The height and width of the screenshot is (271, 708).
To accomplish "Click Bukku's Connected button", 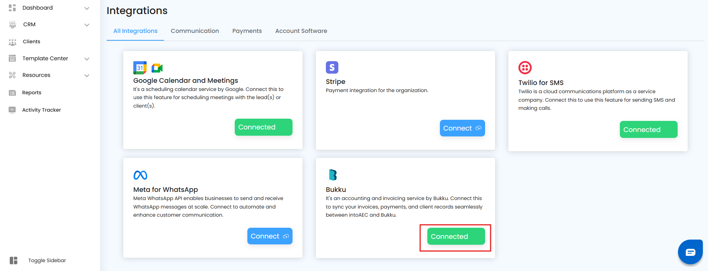I will pos(456,237).
